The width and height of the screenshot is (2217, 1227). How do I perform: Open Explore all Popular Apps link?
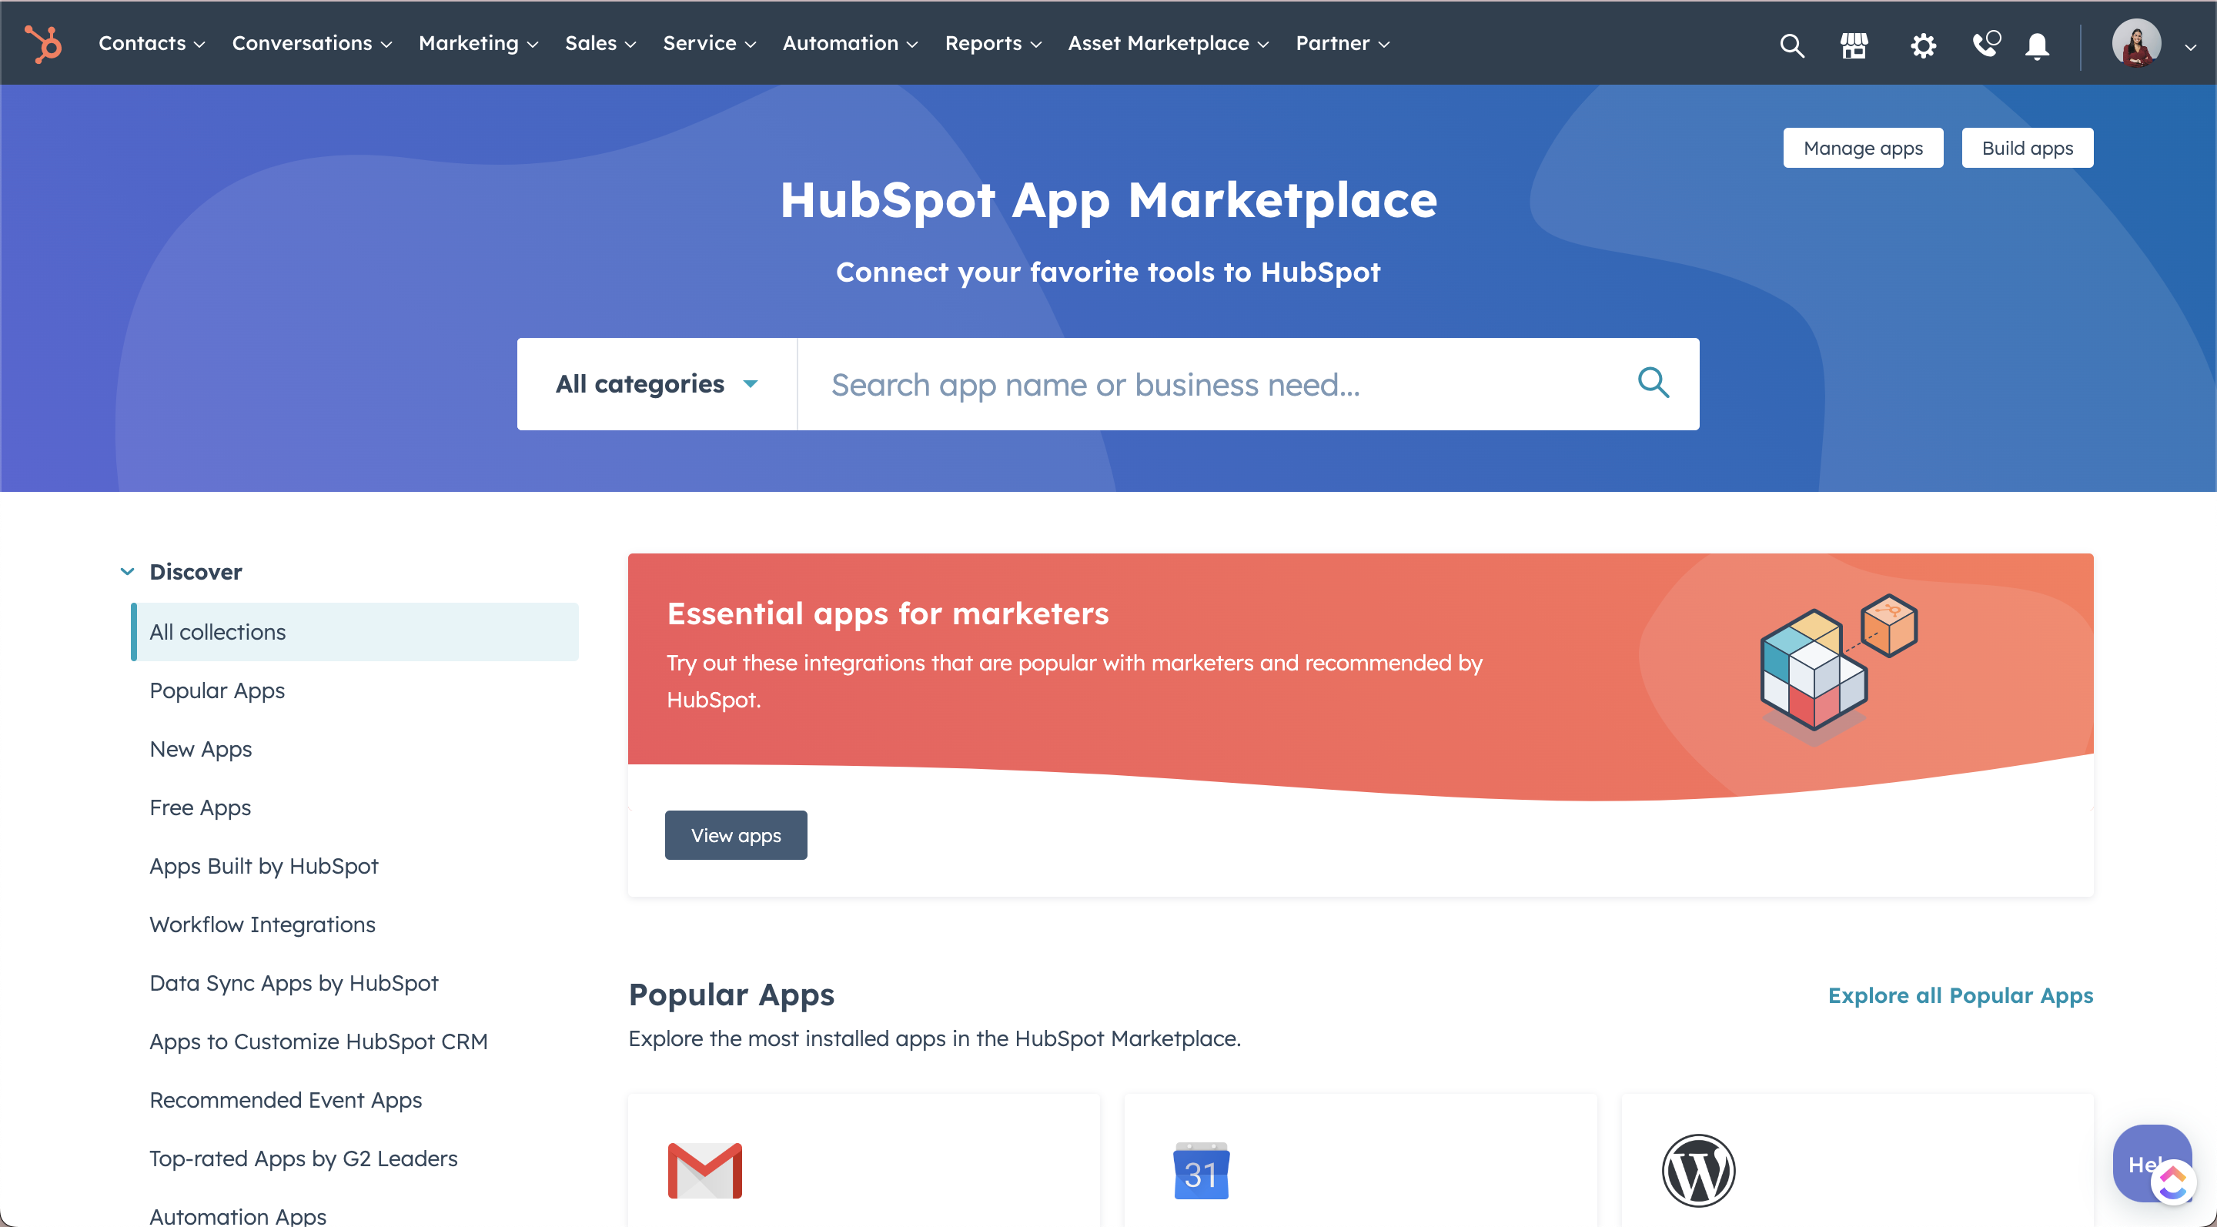click(1960, 995)
